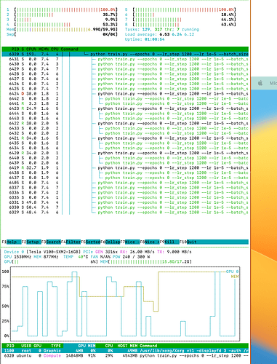Screen dimensions: 277x364
Task: Click the Tesla V100-SXM2-16GB device label
Action: pyautogui.click(x=55, y=252)
